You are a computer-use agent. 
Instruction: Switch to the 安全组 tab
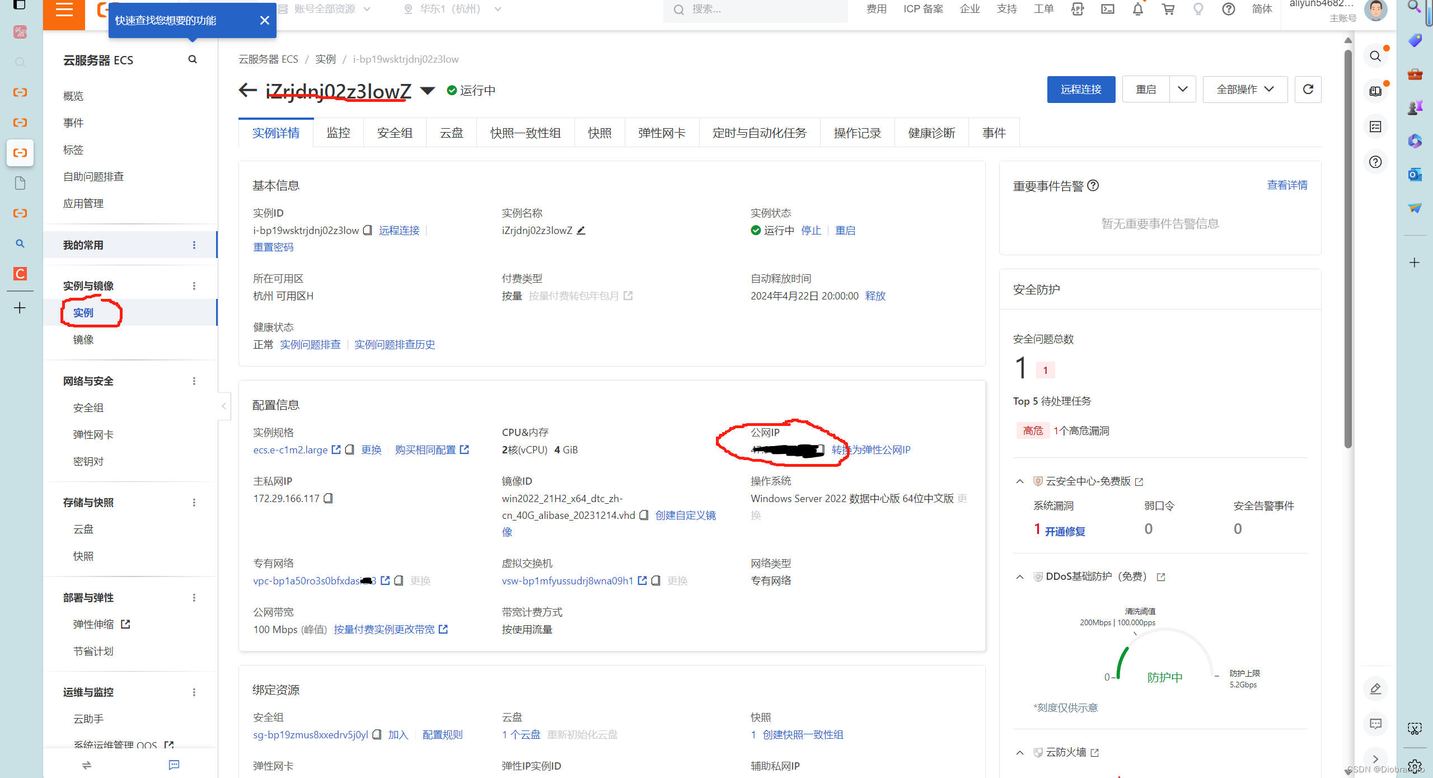(x=395, y=133)
